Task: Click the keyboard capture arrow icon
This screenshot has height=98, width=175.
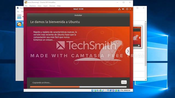Action: (x=118, y=90)
